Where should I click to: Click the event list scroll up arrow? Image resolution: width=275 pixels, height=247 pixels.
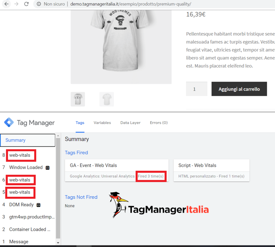click(58, 136)
